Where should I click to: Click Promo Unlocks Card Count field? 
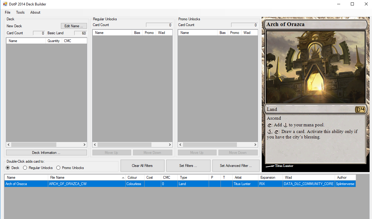coord(244,25)
